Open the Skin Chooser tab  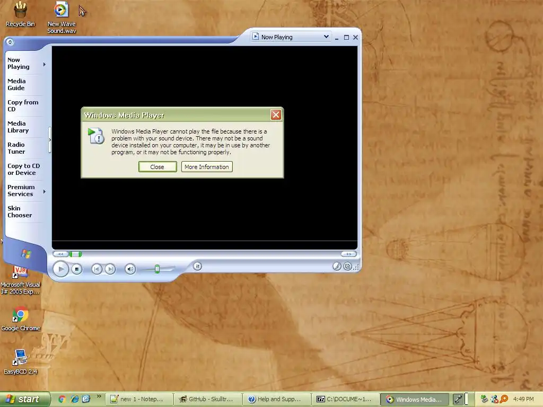coord(20,211)
